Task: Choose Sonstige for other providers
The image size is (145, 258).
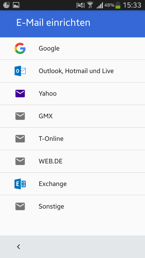Action: coord(73,206)
